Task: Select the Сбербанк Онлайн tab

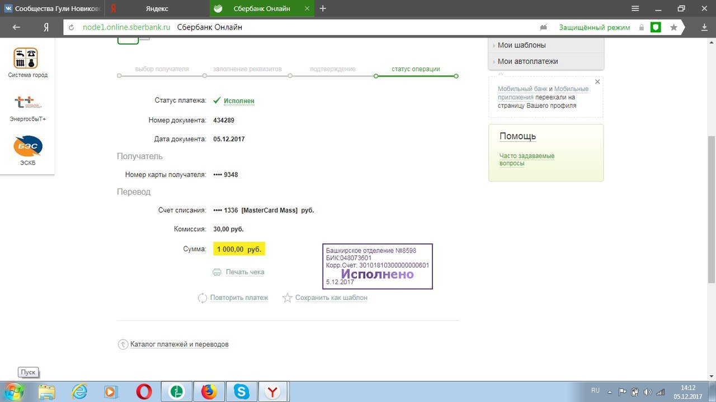Action: (262, 8)
